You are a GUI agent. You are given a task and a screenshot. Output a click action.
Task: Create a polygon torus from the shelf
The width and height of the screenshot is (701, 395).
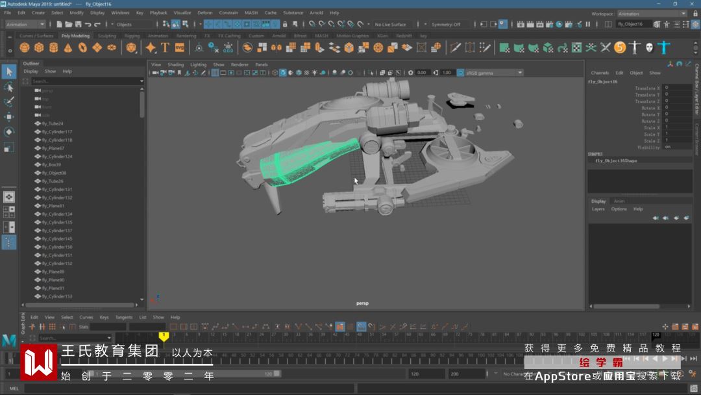(82, 47)
